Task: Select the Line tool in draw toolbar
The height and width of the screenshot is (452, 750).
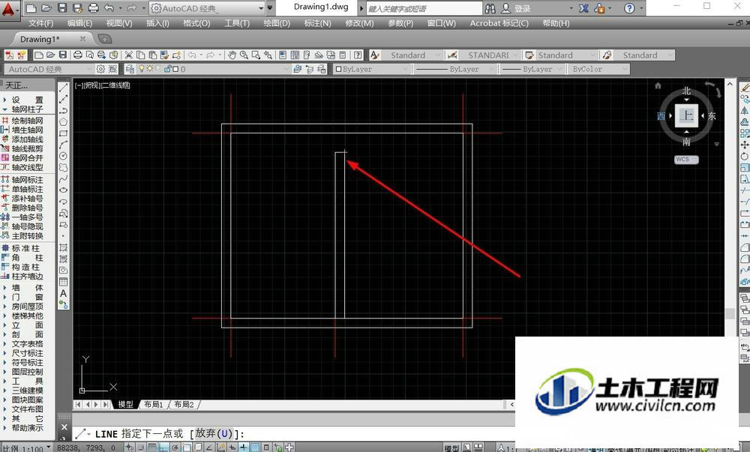Action: [63, 88]
